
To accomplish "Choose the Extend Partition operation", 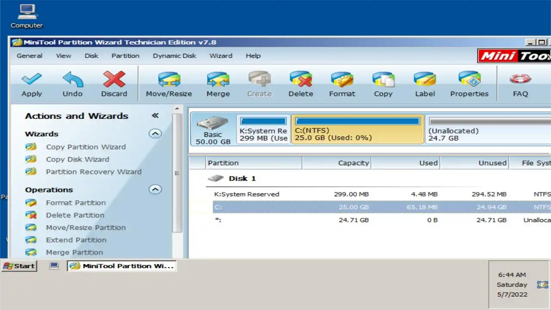I will tap(76, 240).
